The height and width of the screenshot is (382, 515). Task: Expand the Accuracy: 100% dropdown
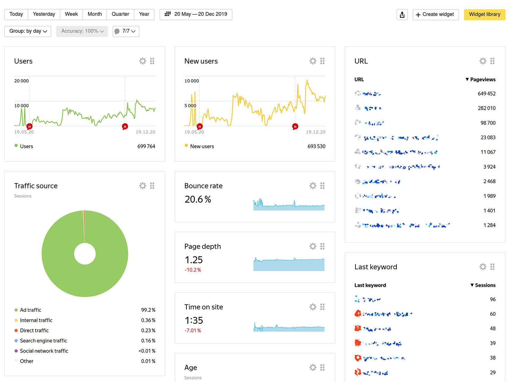(82, 31)
